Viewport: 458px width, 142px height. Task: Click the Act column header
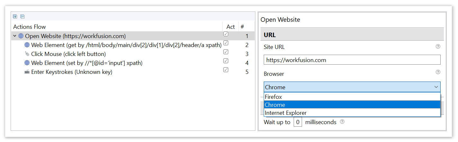[x=231, y=27]
